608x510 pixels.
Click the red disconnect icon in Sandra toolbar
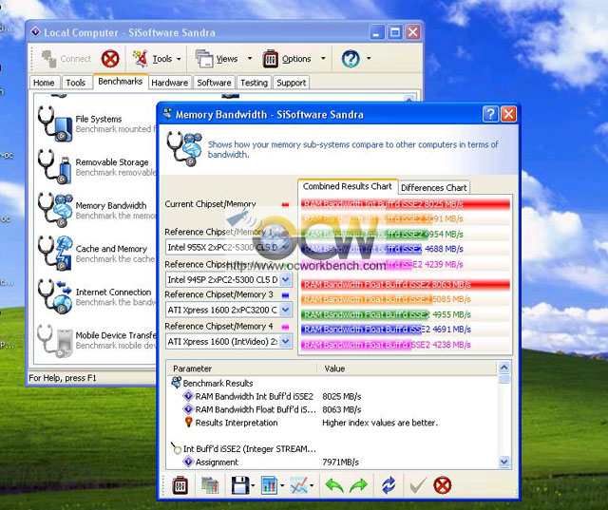click(x=110, y=59)
